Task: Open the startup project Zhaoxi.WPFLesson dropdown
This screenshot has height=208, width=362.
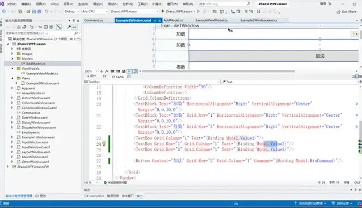Action: [x=134, y=11]
